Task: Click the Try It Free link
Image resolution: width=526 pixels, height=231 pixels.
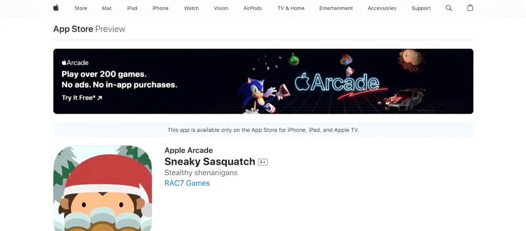Action: pos(82,98)
